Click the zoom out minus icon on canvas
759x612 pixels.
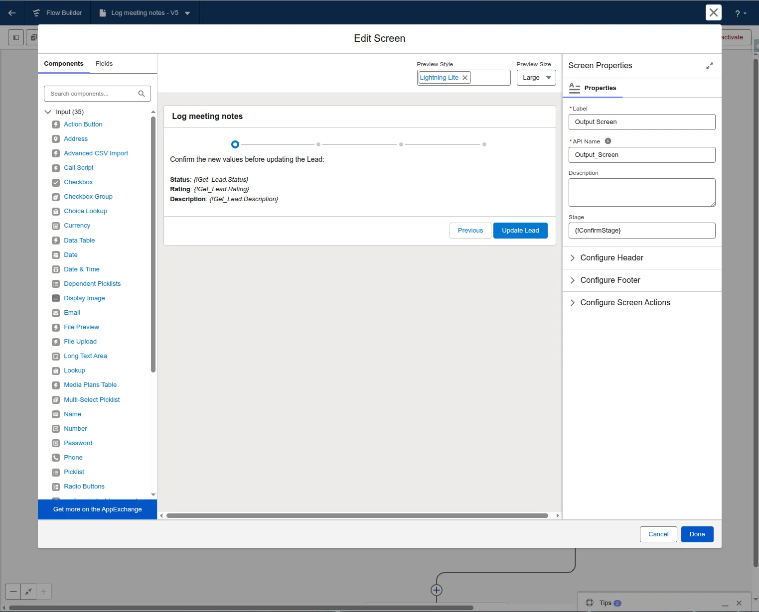point(12,592)
